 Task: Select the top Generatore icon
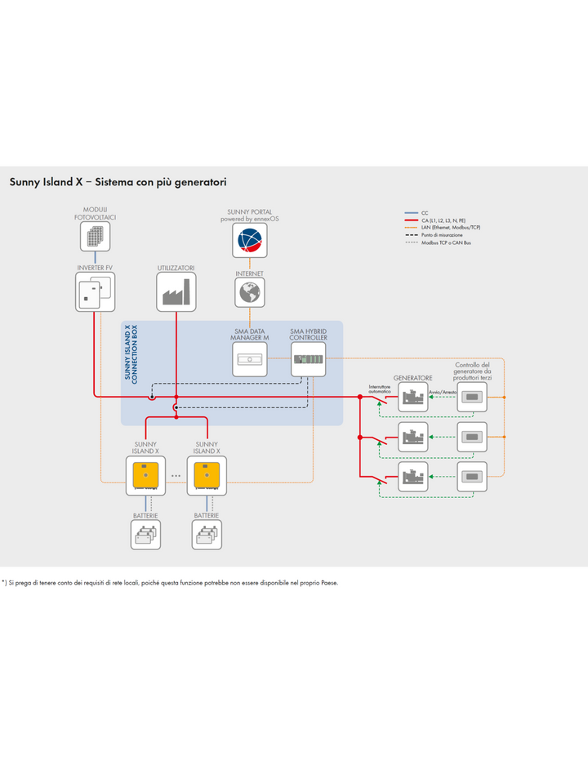(413, 398)
